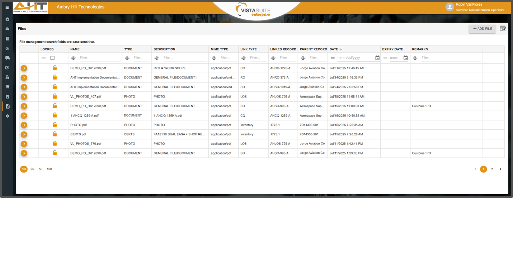This screenshot has width=513, height=257.
Task: Open the Files document icon in the sidebar
Action: [x=7, y=106]
